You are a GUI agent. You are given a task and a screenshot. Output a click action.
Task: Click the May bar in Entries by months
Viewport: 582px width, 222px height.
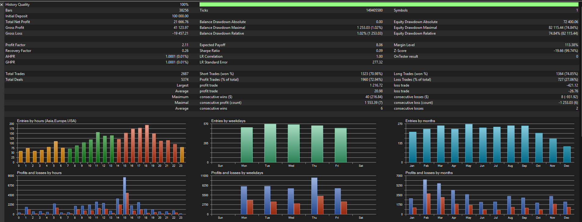tap(469, 143)
